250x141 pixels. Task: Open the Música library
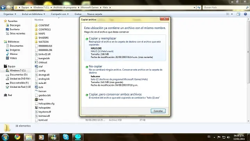(x=14, y=54)
